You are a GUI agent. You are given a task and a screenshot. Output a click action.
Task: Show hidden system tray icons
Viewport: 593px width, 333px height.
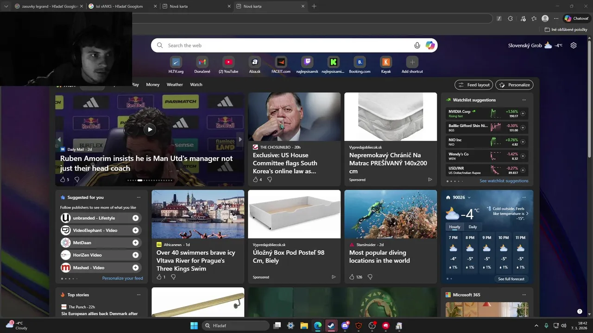tap(536, 326)
